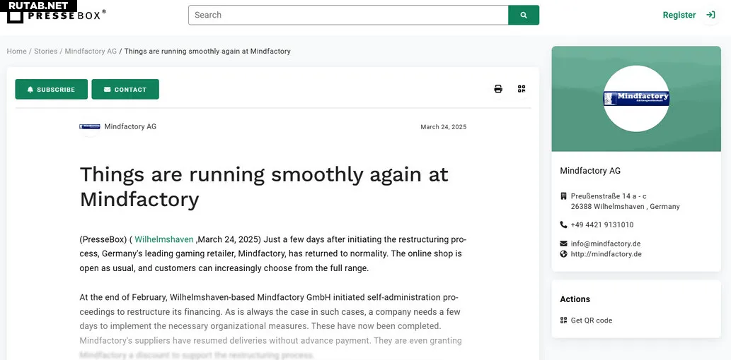This screenshot has width=731, height=360.
Task: Print the article via printer icon
Action: pos(498,89)
